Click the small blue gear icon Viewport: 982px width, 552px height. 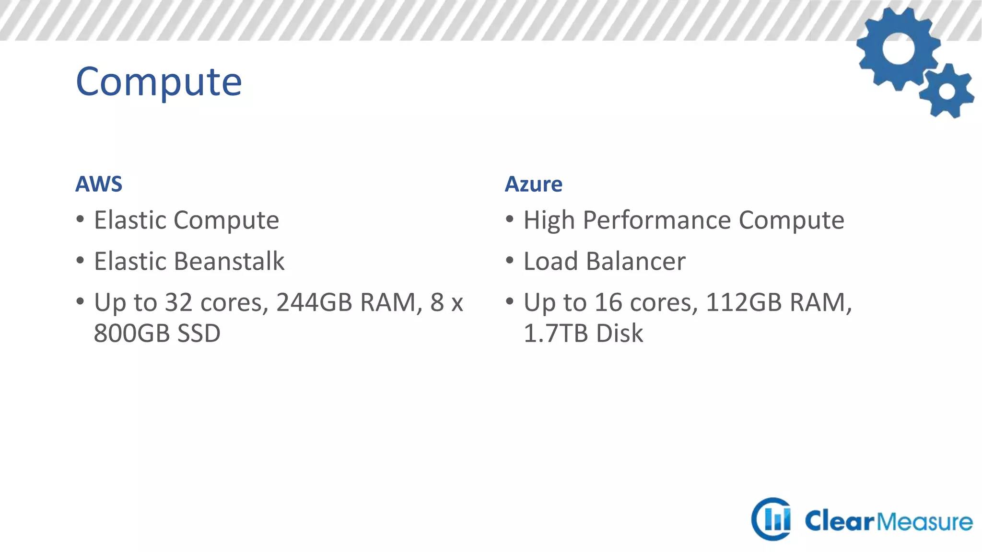947,92
